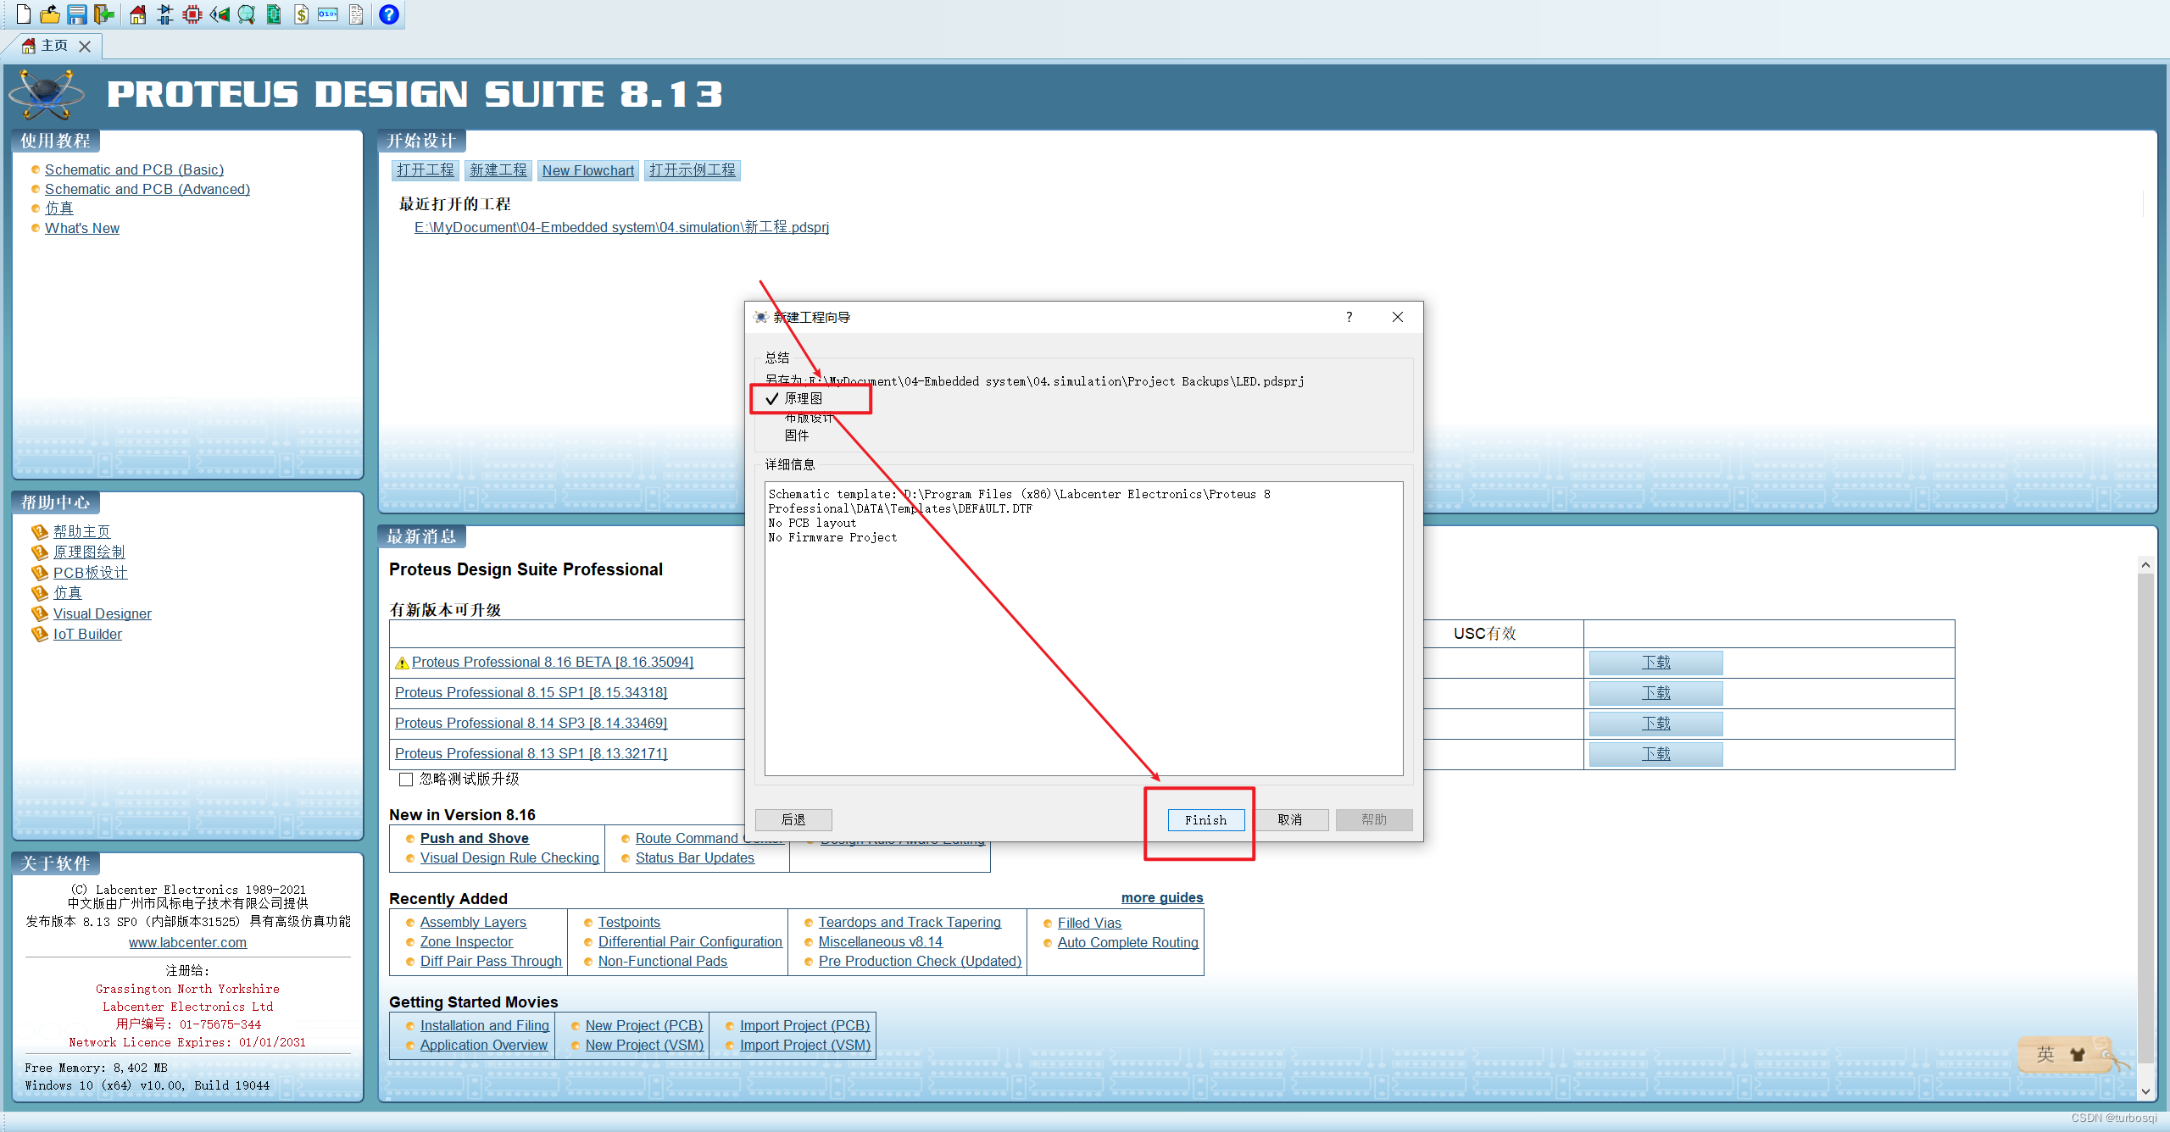
Task: Open Proteus Professional 8.15 SP1 link
Action: (x=531, y=692)
